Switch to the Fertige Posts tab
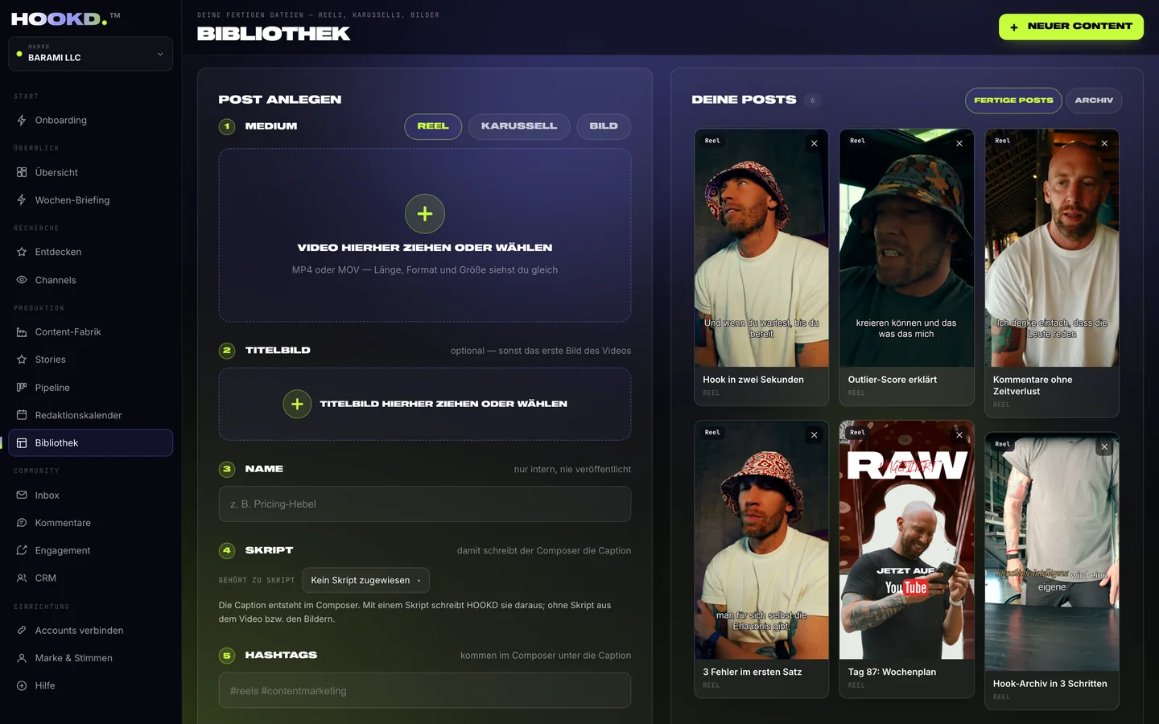The height and width of the screenshot is (724, 1159). point(1013,101)
